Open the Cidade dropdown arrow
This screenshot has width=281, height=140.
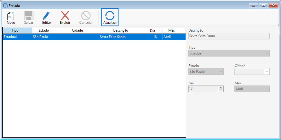click(x=267, y=71)
